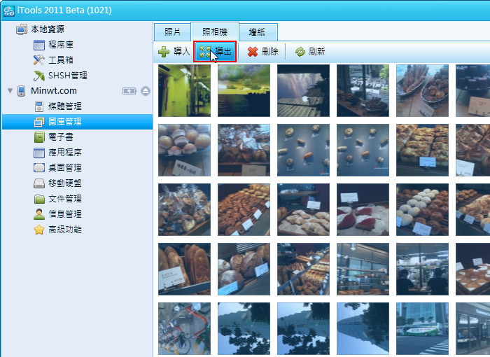Click the 導出 export button
Viewport: 490px width, 357px height.
pyautogui.click(x=215, y=52)
